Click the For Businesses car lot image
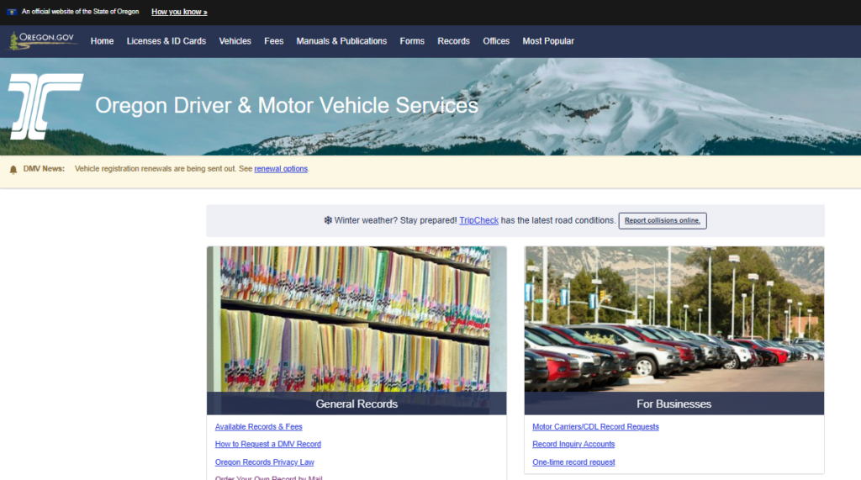This screenshot has height=480, width=861. point(673,319)
